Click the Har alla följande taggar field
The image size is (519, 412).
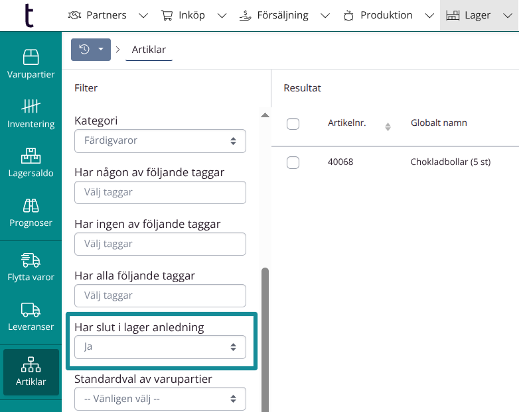[160, 295]
